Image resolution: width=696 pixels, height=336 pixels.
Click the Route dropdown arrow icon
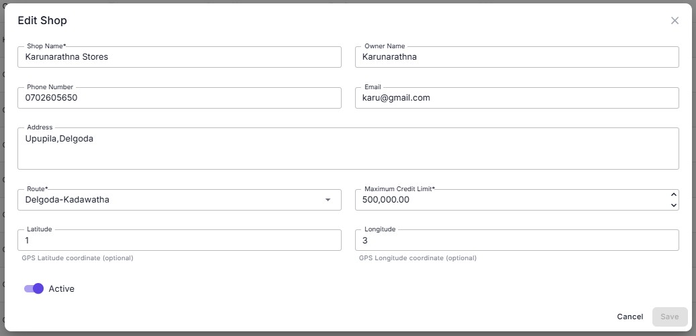tap(328, 200)
